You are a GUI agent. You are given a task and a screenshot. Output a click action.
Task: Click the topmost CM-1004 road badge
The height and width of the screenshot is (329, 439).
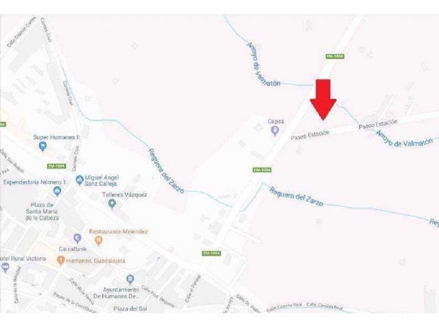(x=335, y=56)
